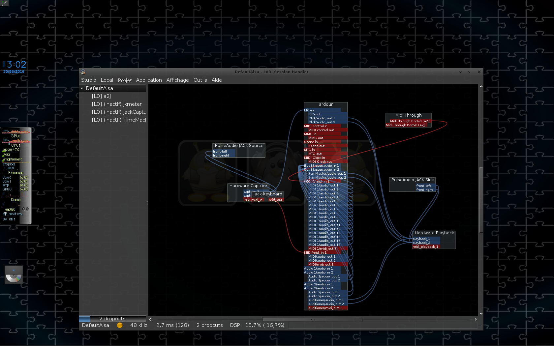Screen dimensions: 554x346
Task: Open the Studio menu
Action: point(88,80)
